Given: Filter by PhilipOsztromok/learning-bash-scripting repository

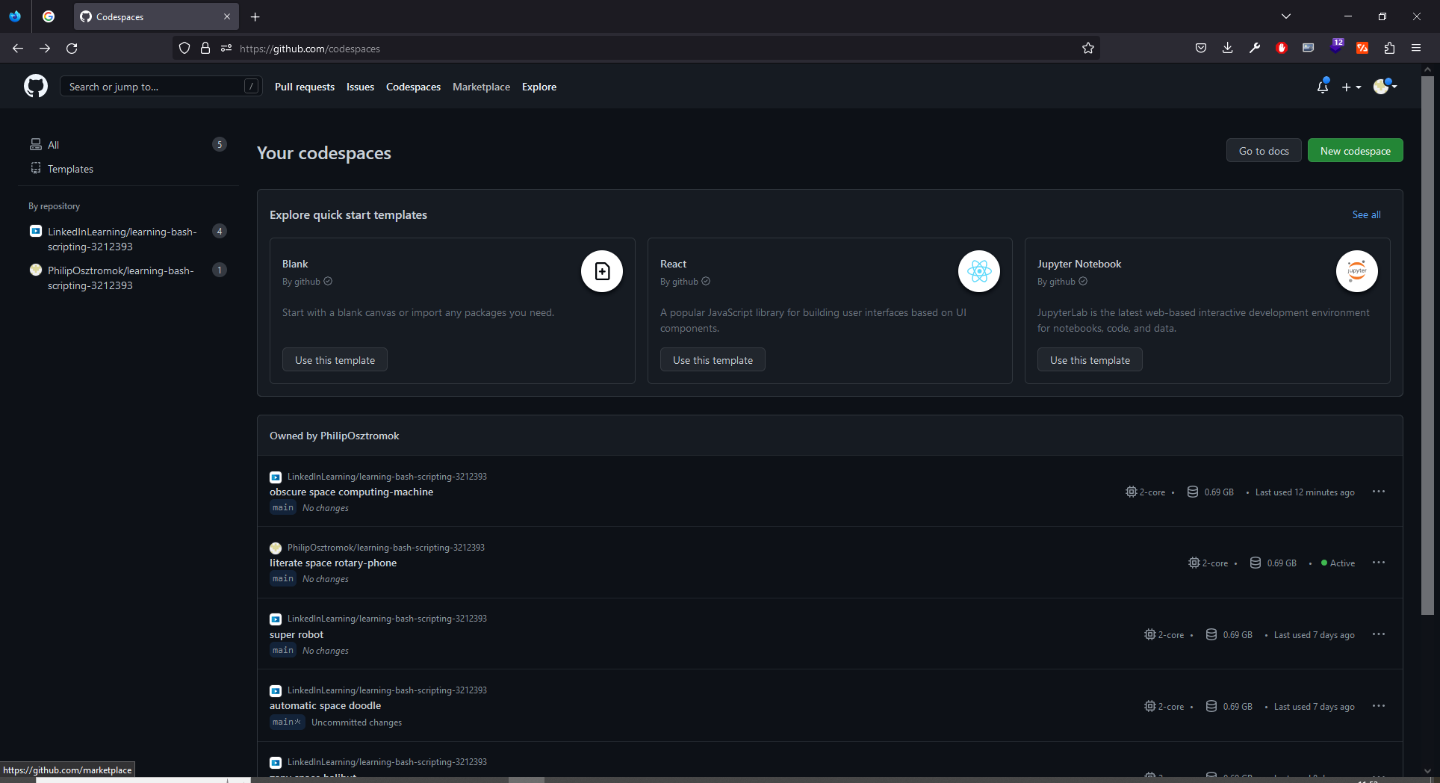Looking at the screenshot, I should [x=128, y=278].
